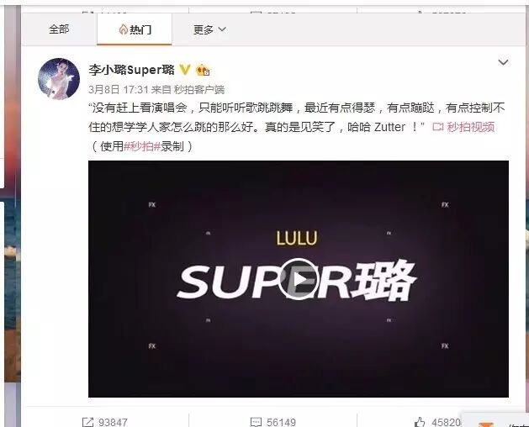This screenshot has width=529, height=427.
Task: Click the yellow V verified badge
Action: (x=184, y=70)
